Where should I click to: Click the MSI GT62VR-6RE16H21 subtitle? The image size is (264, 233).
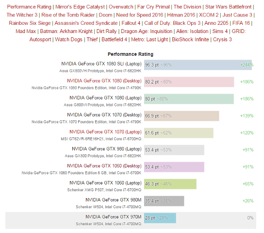pyautogui.click(x=101, y=139)
